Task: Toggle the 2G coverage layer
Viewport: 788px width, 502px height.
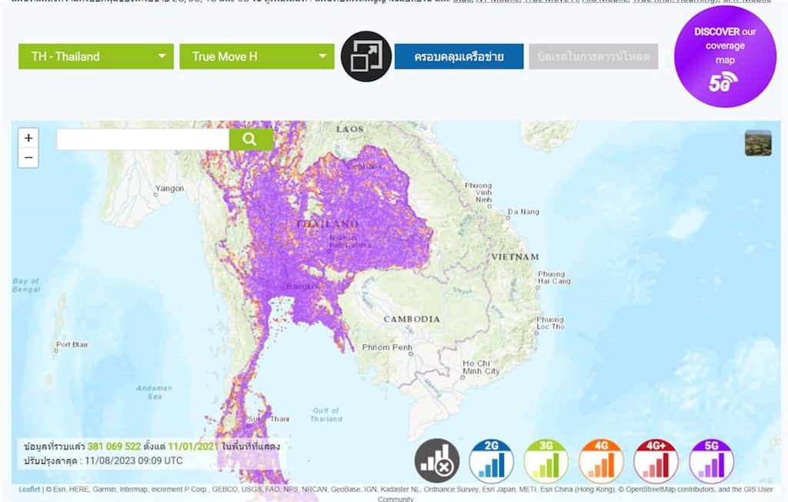Action: [x=492, y=460]
